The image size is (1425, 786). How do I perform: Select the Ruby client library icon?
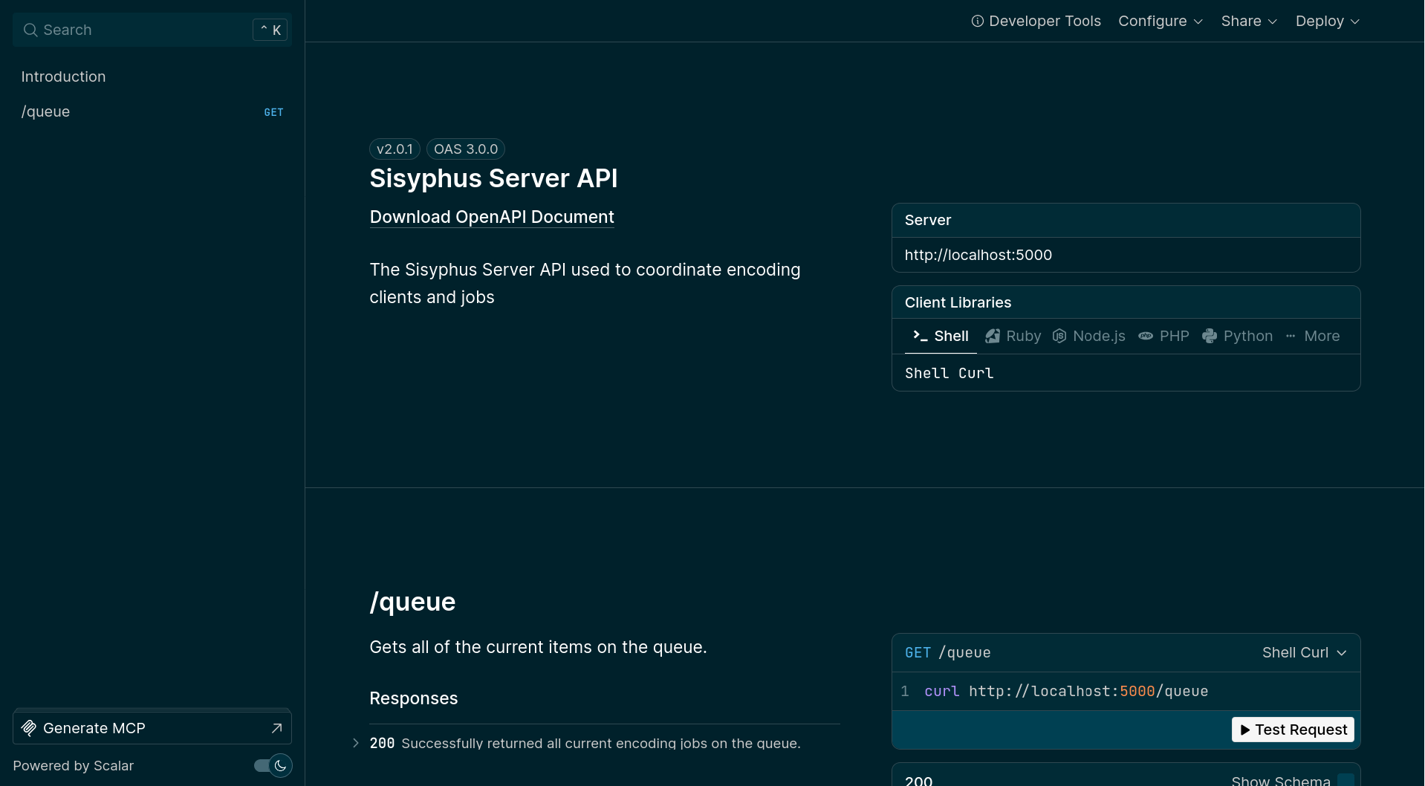pyautogui.click(x=993, y=337)
